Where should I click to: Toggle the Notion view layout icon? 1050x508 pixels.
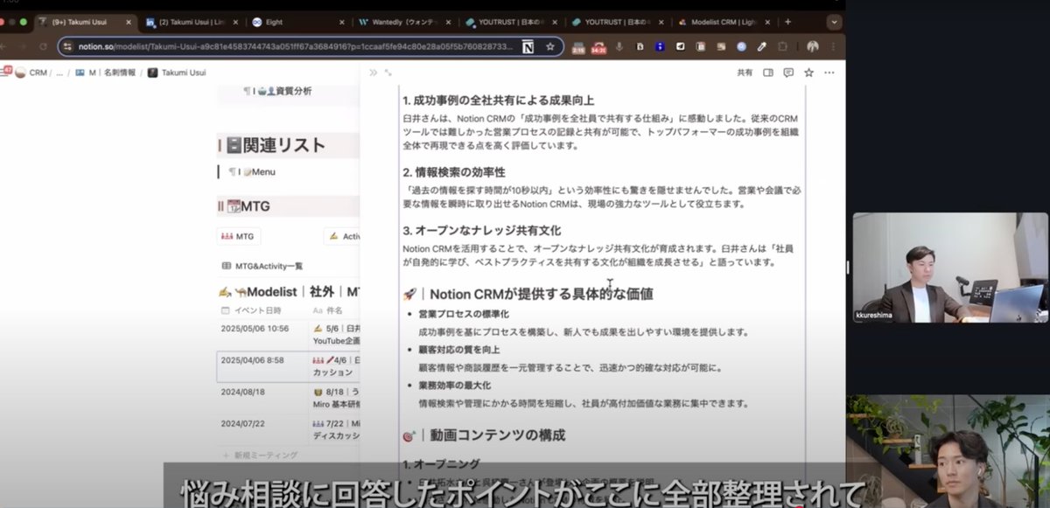point(768,73)
